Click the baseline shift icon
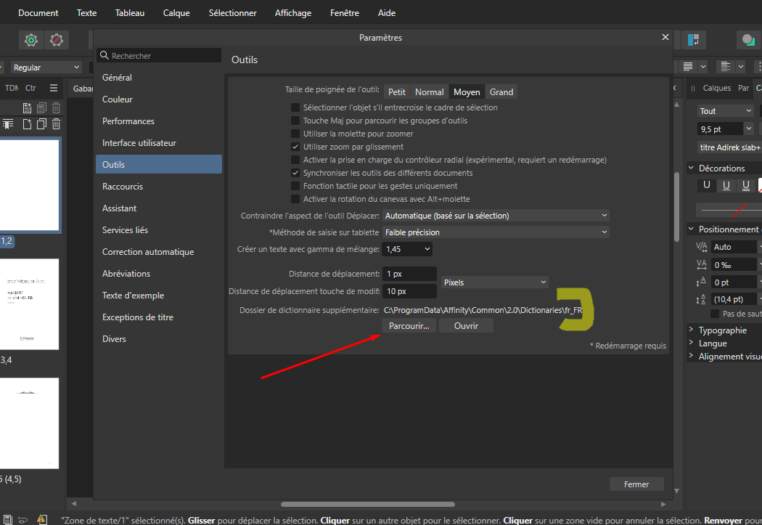The width and height of the screenshot is (762, 525). point(701,282)
